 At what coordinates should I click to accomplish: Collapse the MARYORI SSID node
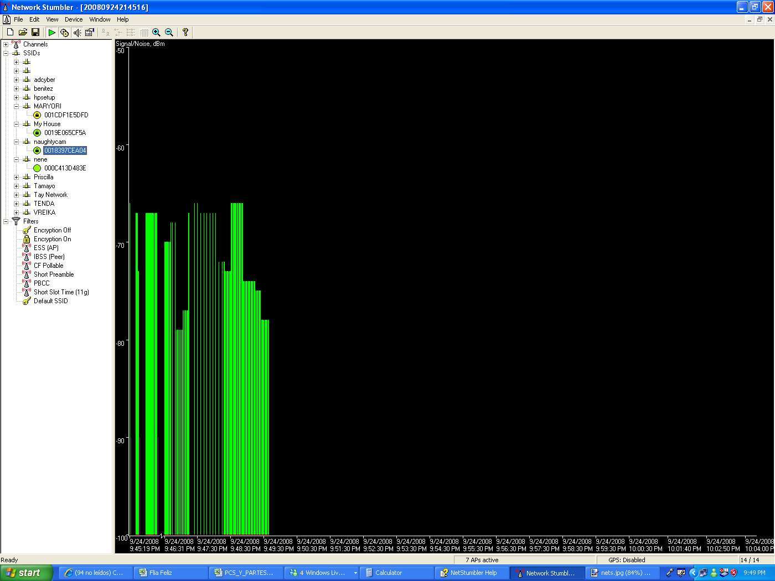(16, 106)
